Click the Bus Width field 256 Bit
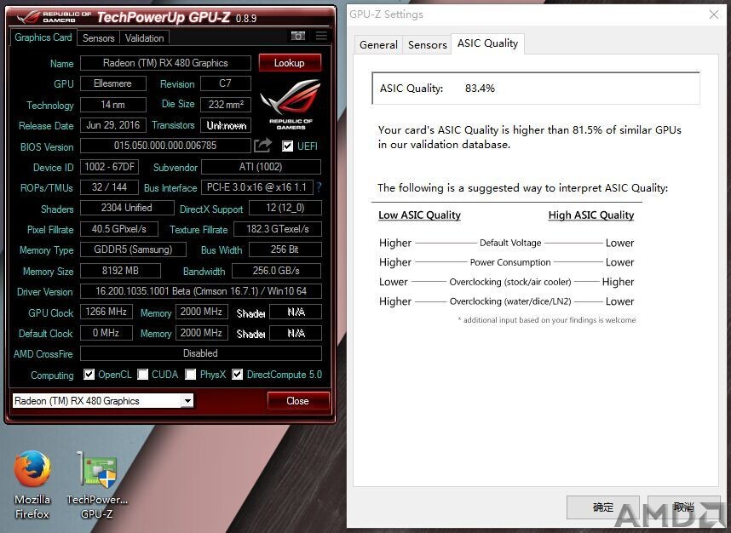The height and width of the screenshot is (533, 731). click(x=285, y=249)
